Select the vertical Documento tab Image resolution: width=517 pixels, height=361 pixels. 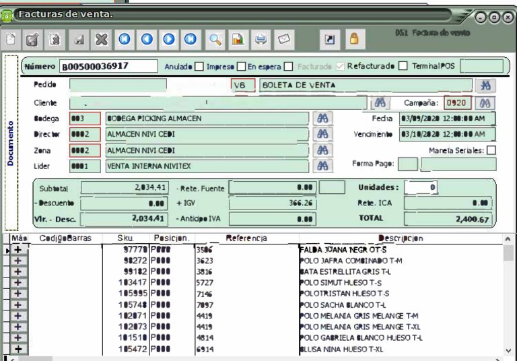11,143
